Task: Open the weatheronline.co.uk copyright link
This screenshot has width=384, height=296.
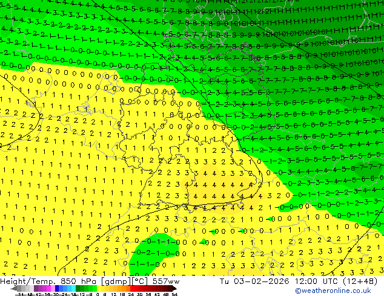Action: [x=333, y=291]
